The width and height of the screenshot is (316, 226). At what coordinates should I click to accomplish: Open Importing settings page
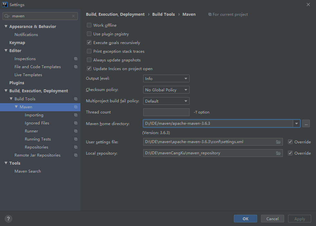34,115
